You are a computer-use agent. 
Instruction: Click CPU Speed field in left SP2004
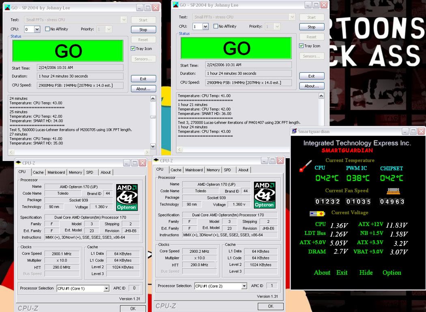click(80, 85)
